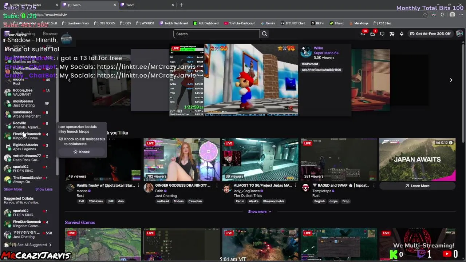Click Learn More on the Japan Awaits ad

point(417,186)
